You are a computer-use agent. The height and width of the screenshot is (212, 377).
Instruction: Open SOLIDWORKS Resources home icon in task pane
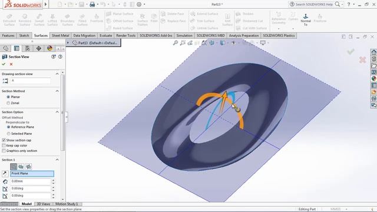click(x=373, y=52)
